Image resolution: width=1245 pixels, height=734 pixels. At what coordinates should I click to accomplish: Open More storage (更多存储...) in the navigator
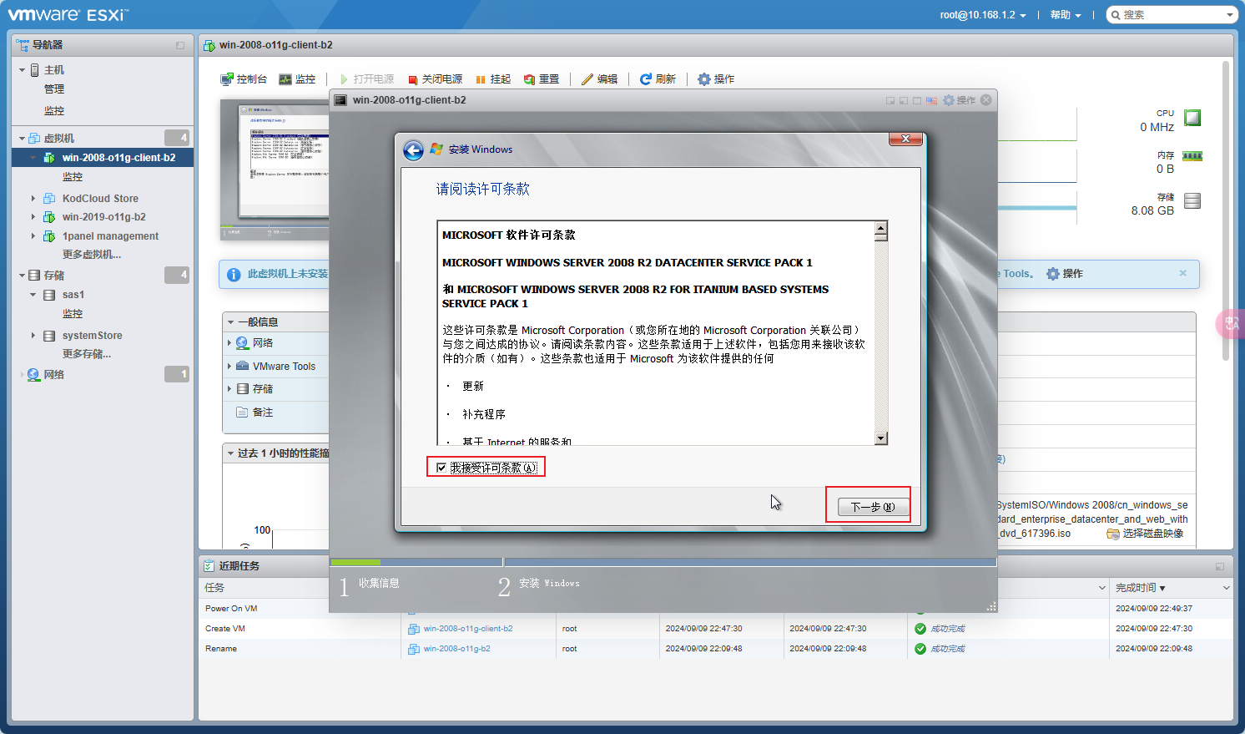tap(87, 354)
